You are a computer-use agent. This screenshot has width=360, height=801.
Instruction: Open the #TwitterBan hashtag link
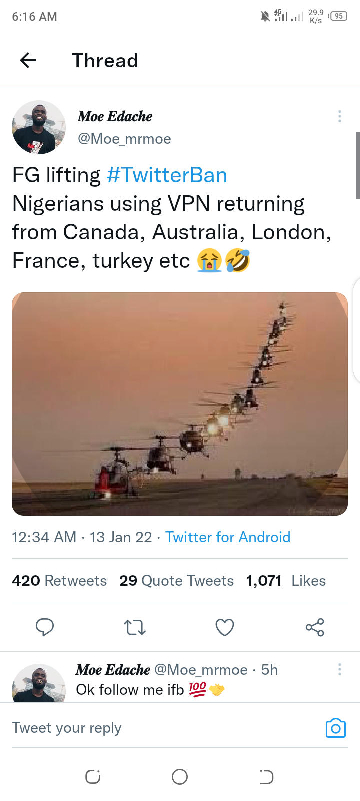(x=167, y=175)
